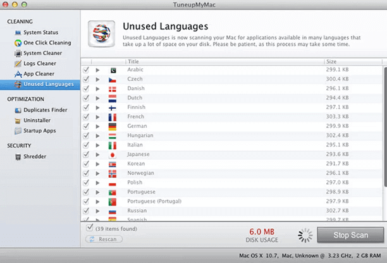Click the Korean flag icon
This screenshot has height=263, width=387.
point(113,164)
